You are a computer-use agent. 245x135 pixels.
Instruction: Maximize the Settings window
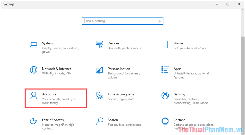coord(228,4)
